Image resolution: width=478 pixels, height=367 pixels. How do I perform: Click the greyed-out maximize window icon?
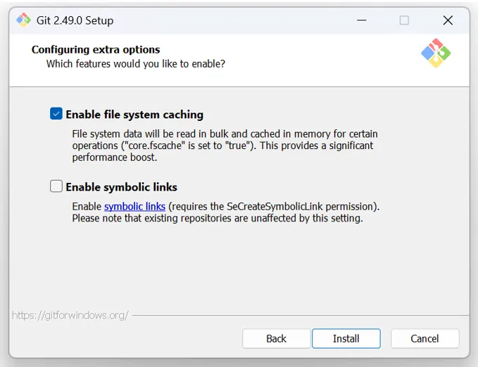tap(404, 20)
